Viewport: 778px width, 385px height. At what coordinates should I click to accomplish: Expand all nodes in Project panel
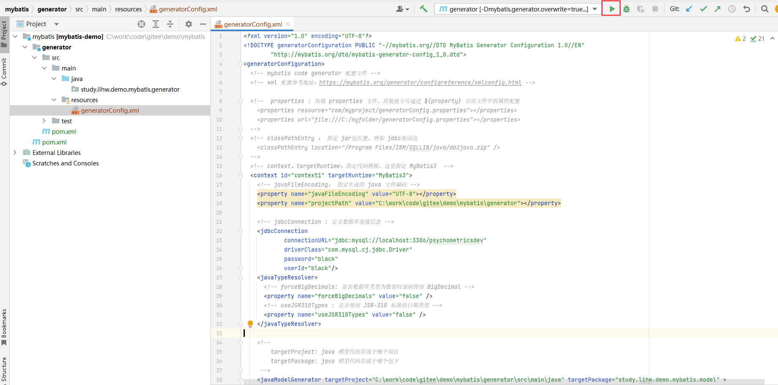[156, 24]
